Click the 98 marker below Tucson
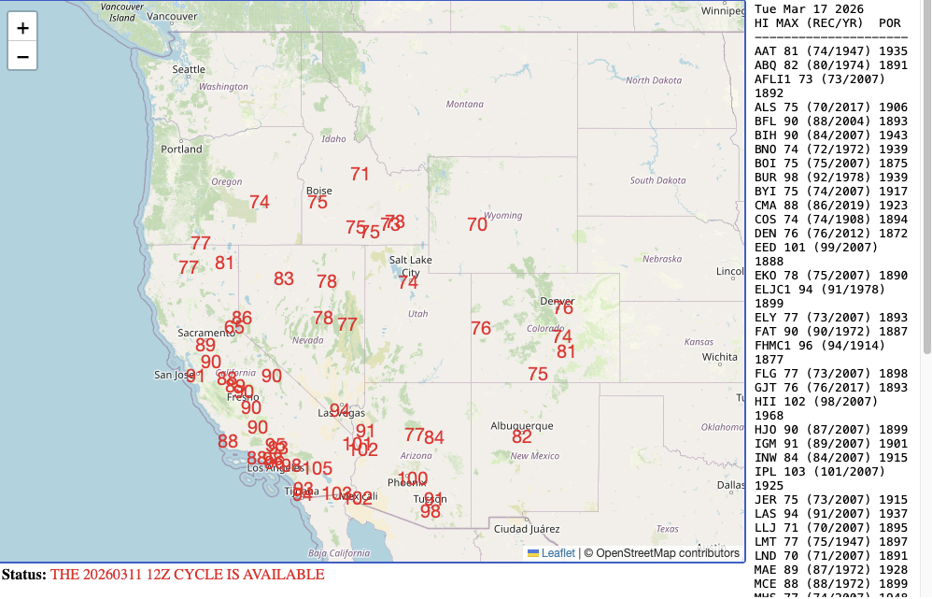Screen dimensions: 932x599 431,511
